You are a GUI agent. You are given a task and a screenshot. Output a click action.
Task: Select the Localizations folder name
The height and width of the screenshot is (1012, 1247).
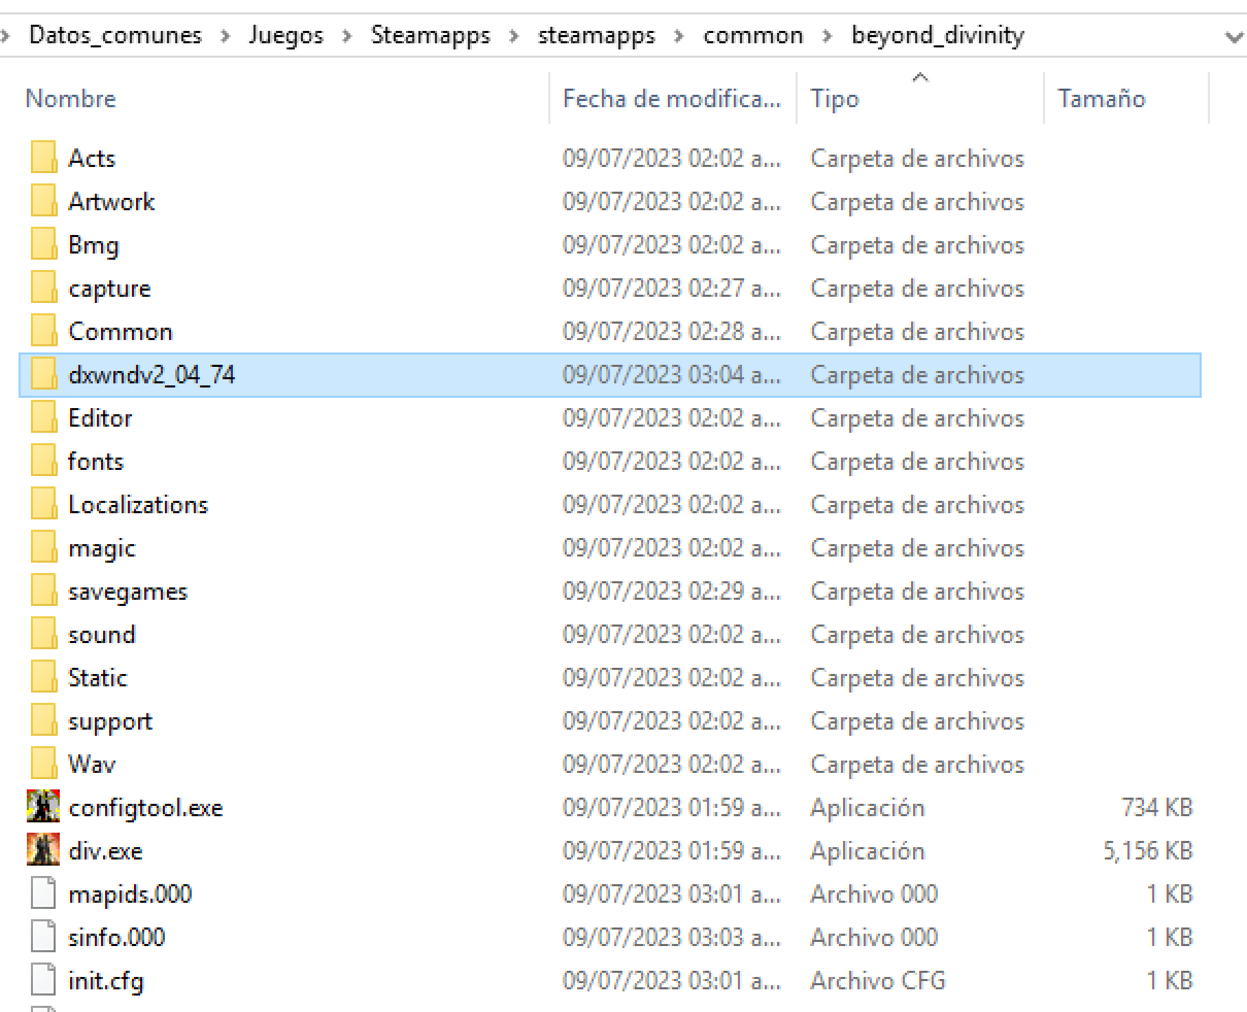click(138, 504)
